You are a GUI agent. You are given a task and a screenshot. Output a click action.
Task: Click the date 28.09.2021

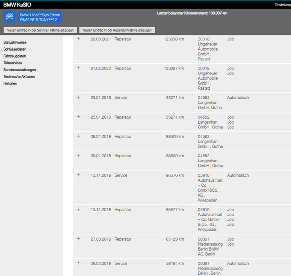tap(101, 39)
